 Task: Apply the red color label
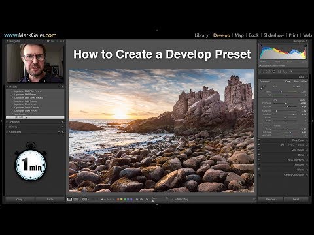pyautogui.click(x=118, y=199)
